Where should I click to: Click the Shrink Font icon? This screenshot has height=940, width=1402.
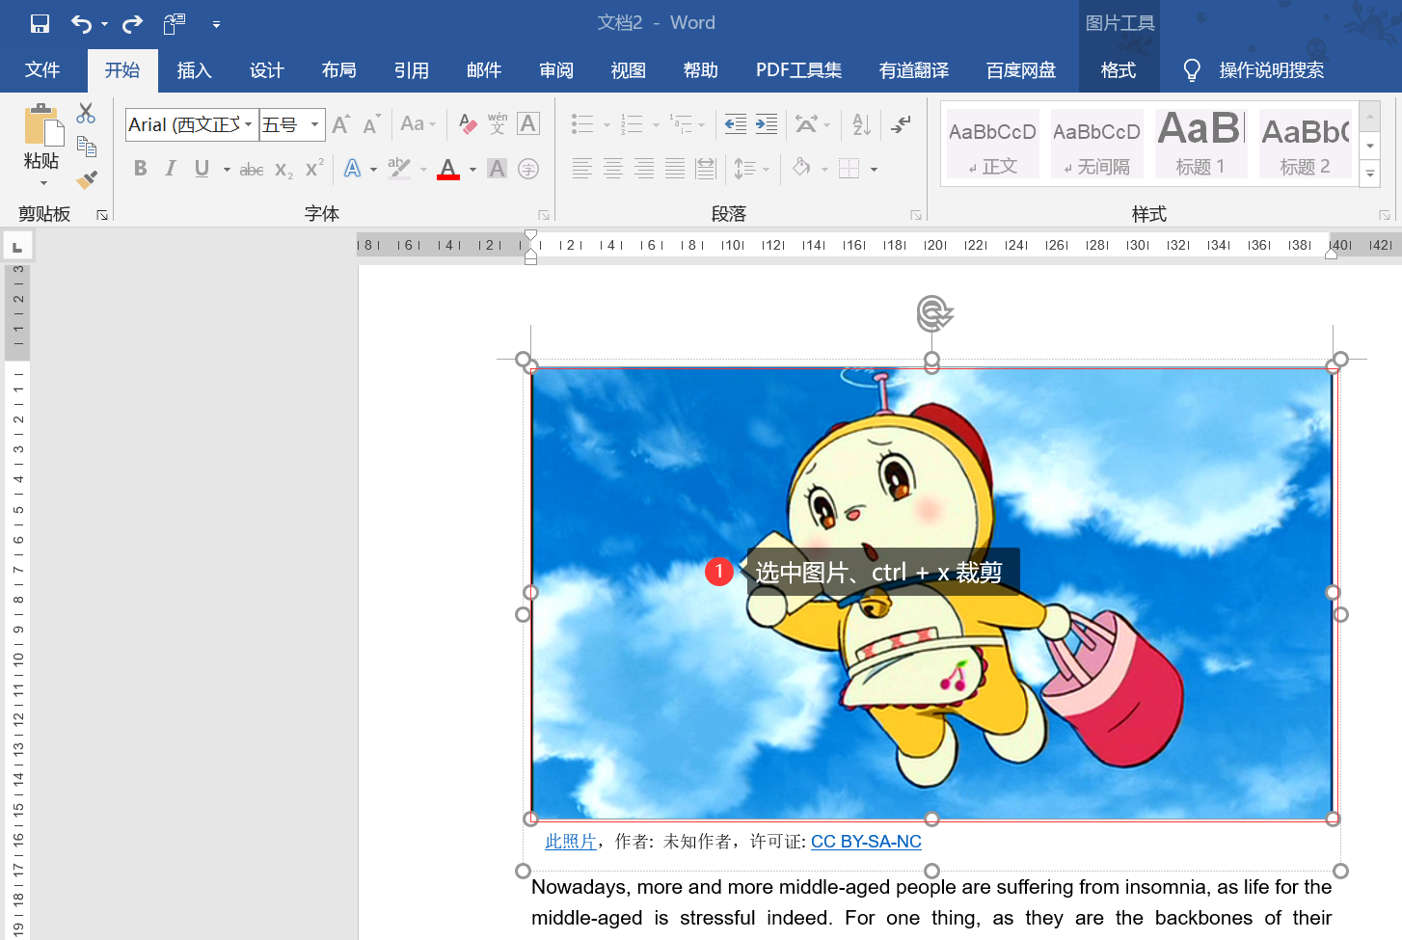point(371,123)
